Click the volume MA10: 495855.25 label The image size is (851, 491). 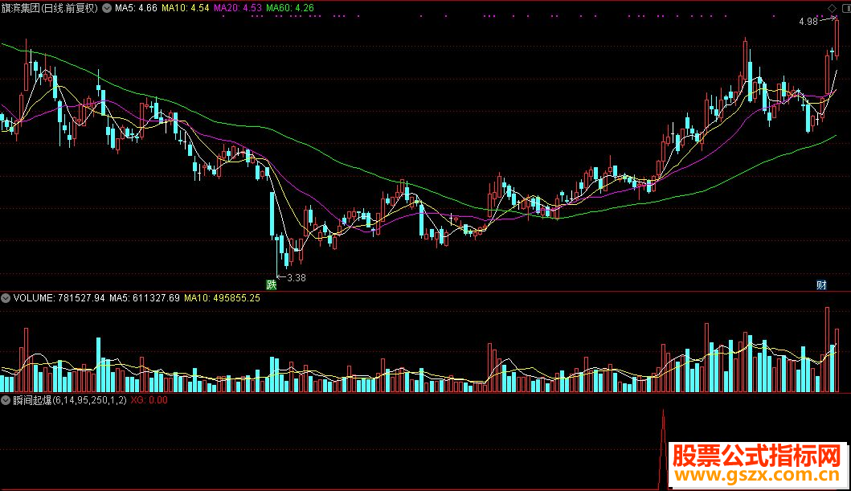pyautogui.click(x=222, y=298)
